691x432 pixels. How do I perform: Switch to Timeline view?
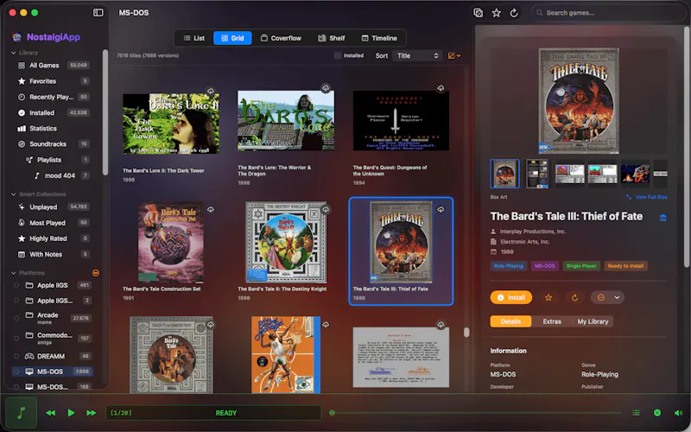point(379,38)
